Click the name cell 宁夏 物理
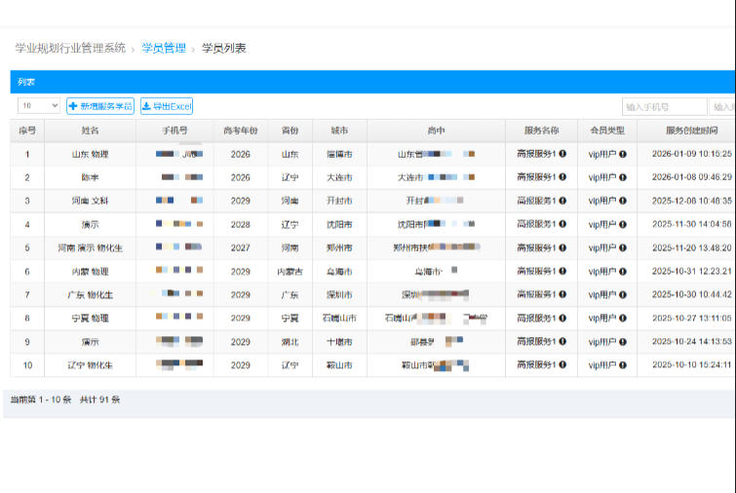 click(x=90, y=318)
